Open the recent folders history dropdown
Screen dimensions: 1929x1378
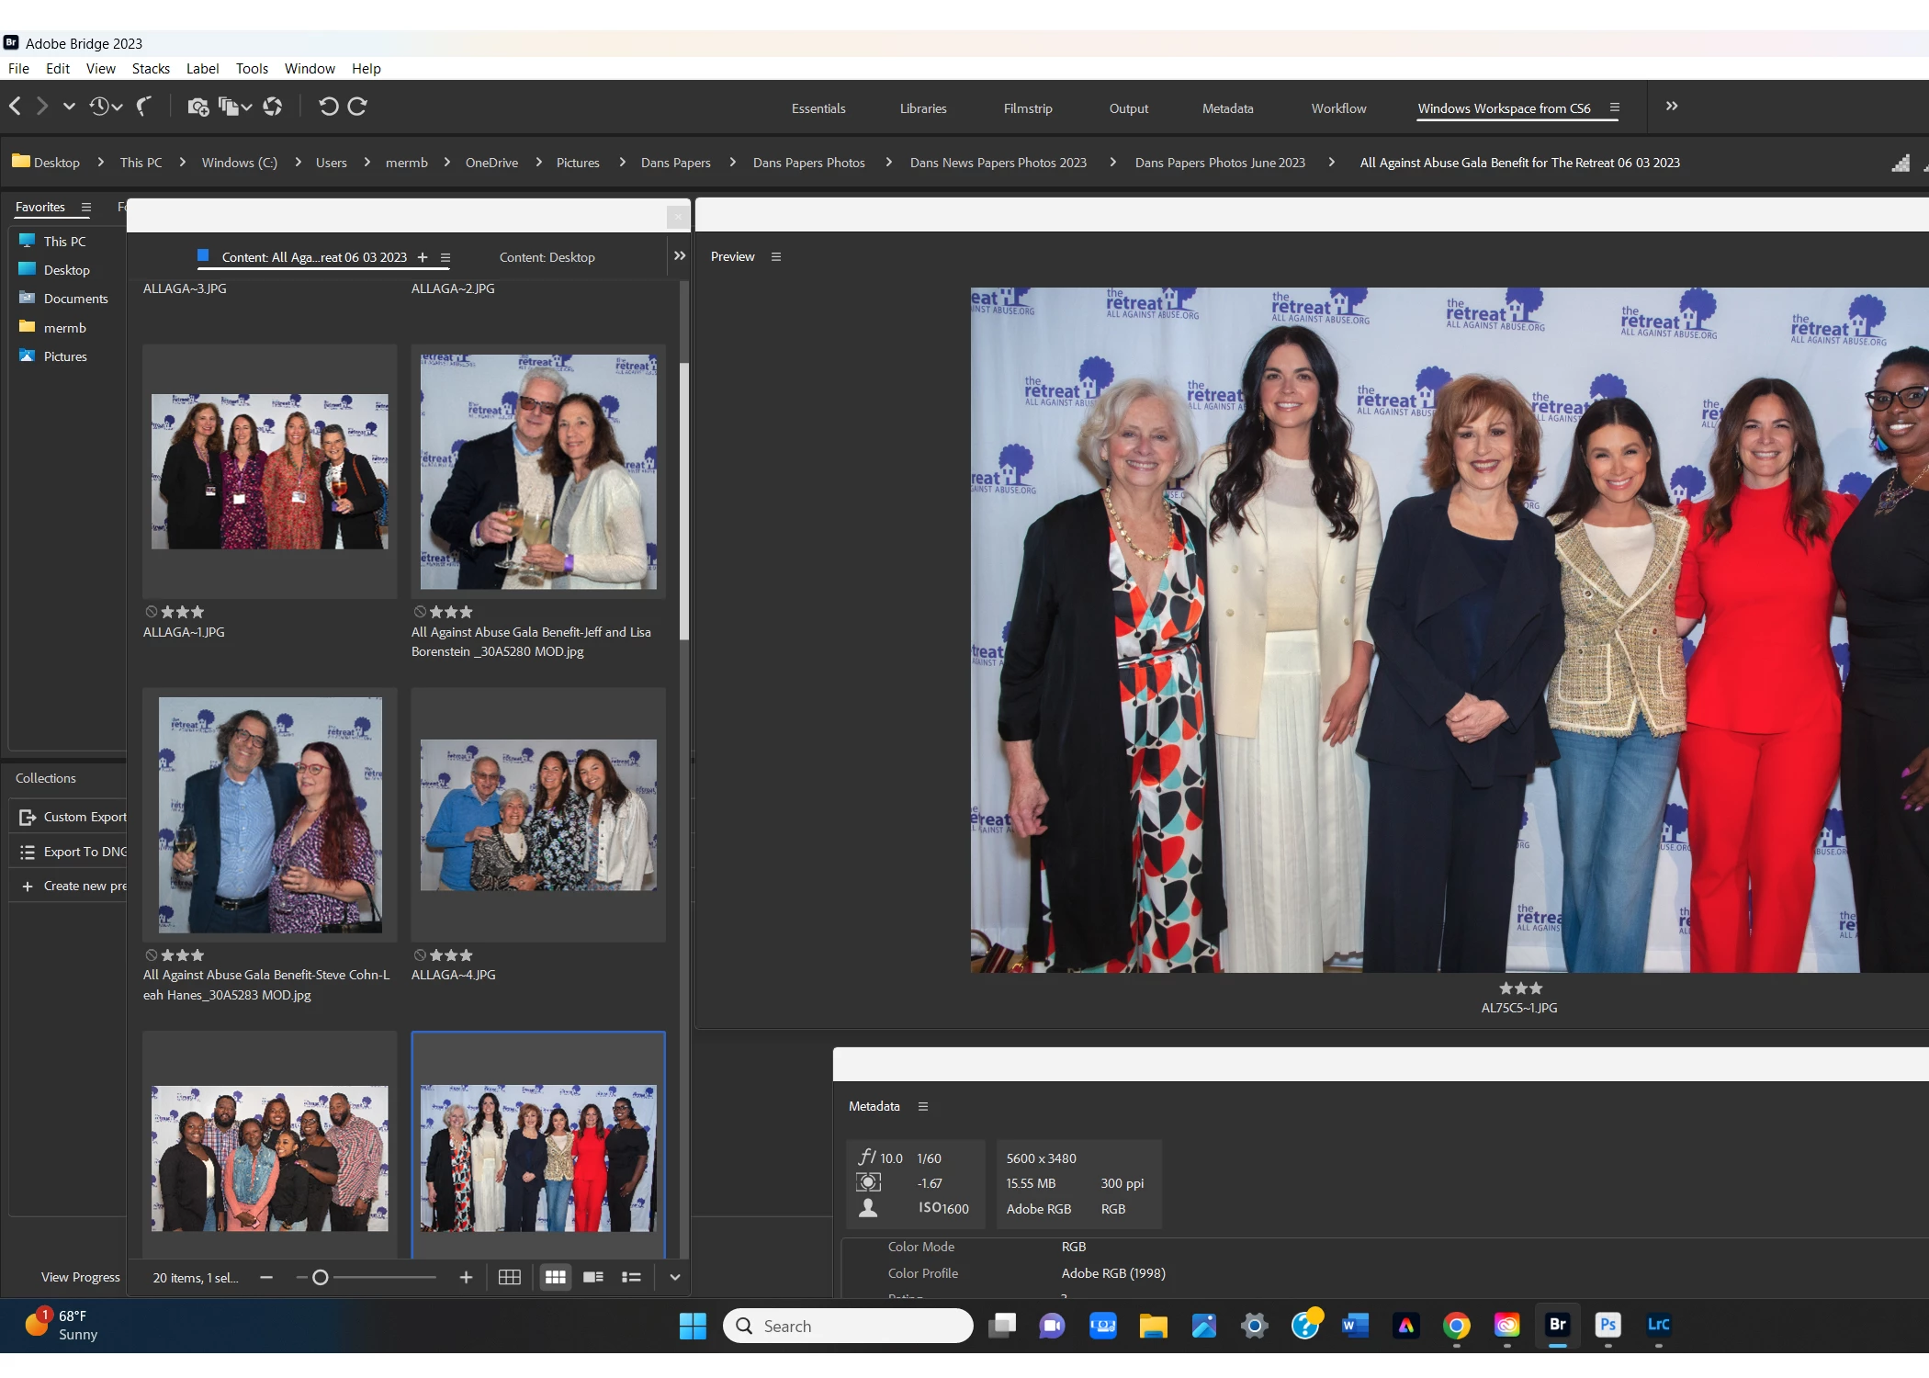(x=106, y=107)
